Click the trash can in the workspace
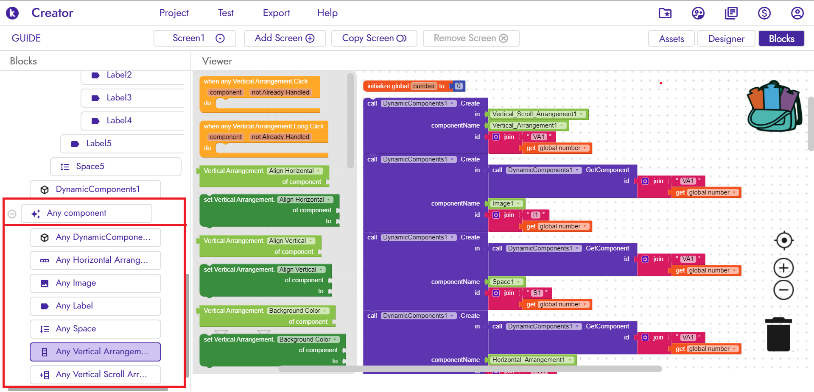 point(778,334)
